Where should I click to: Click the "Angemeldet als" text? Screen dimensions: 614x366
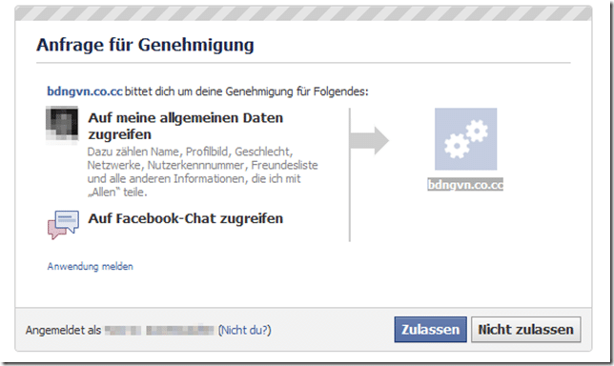tap(63, 331)
